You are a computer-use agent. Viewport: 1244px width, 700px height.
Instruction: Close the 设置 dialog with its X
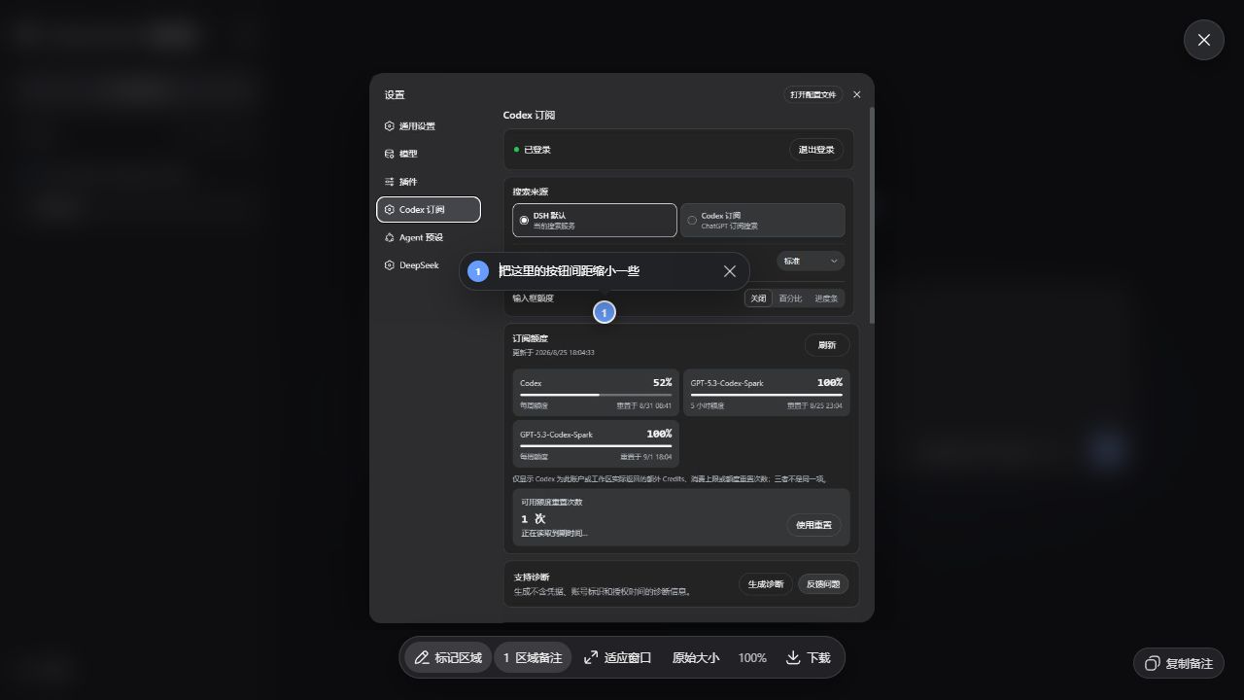(856, 94)
